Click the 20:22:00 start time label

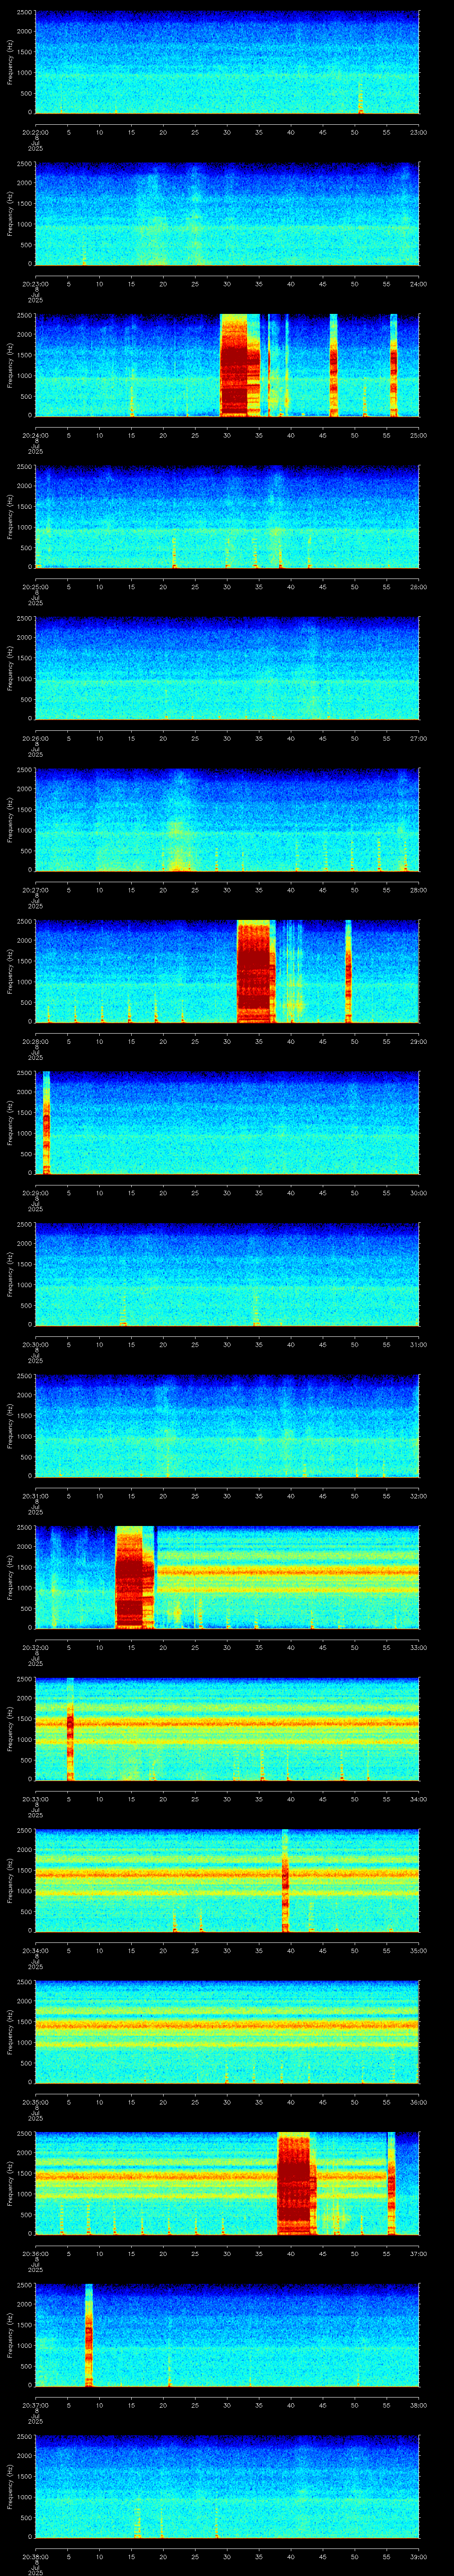click(x=35, y=132)
